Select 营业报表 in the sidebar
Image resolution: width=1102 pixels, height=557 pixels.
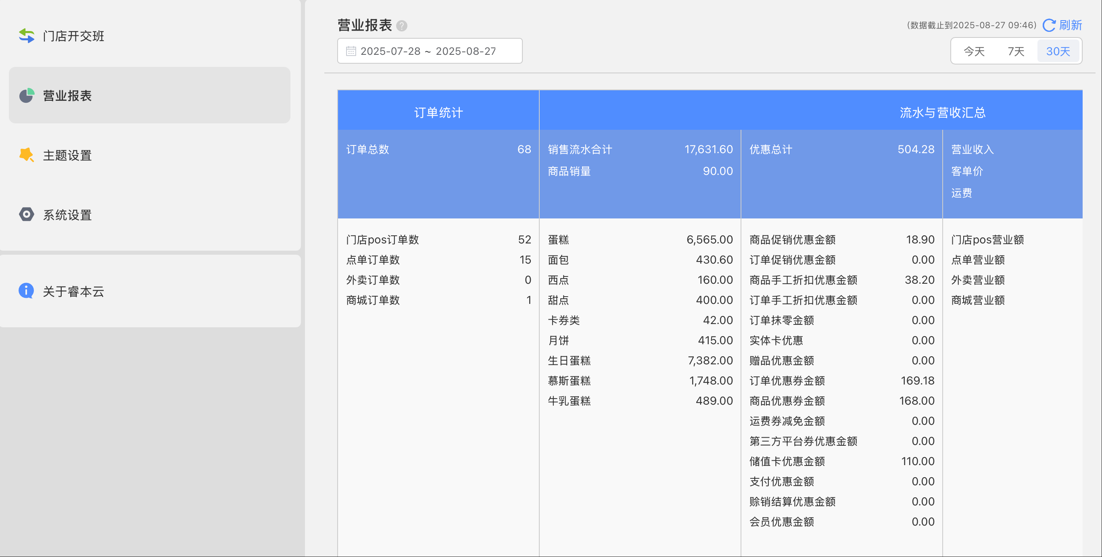tap(150, 96)
